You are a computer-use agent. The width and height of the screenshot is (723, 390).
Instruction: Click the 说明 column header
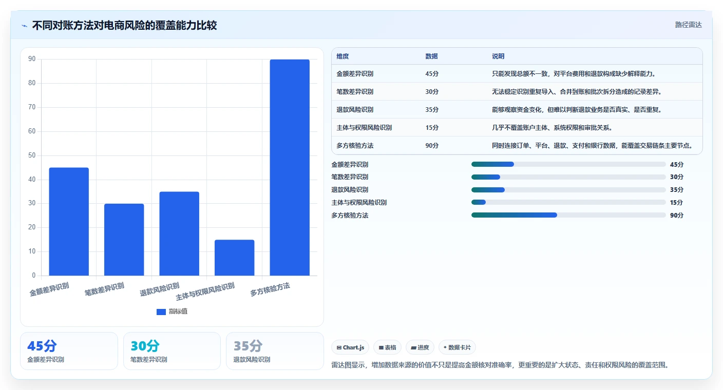[x=498, y=56]
